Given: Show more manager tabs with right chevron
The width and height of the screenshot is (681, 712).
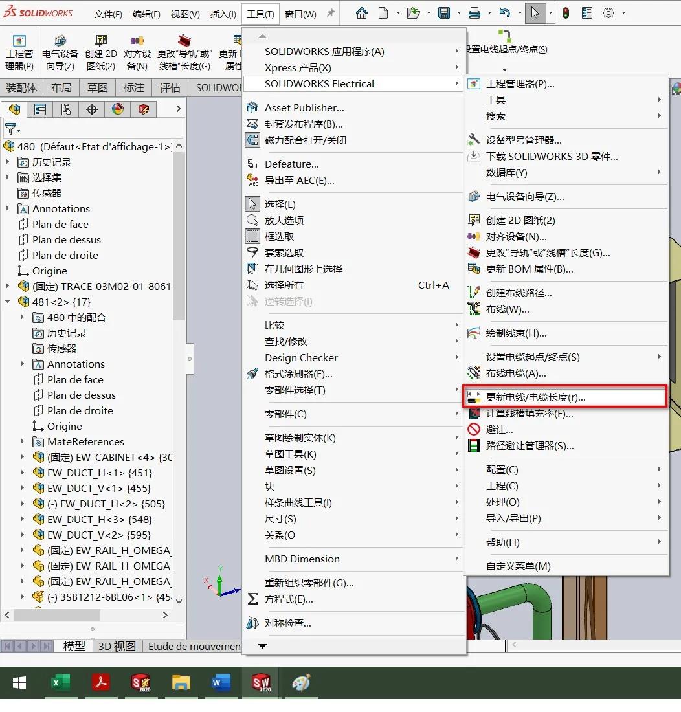Looking at the screenshot, I should pyautogui.click(x=178, y=109).
